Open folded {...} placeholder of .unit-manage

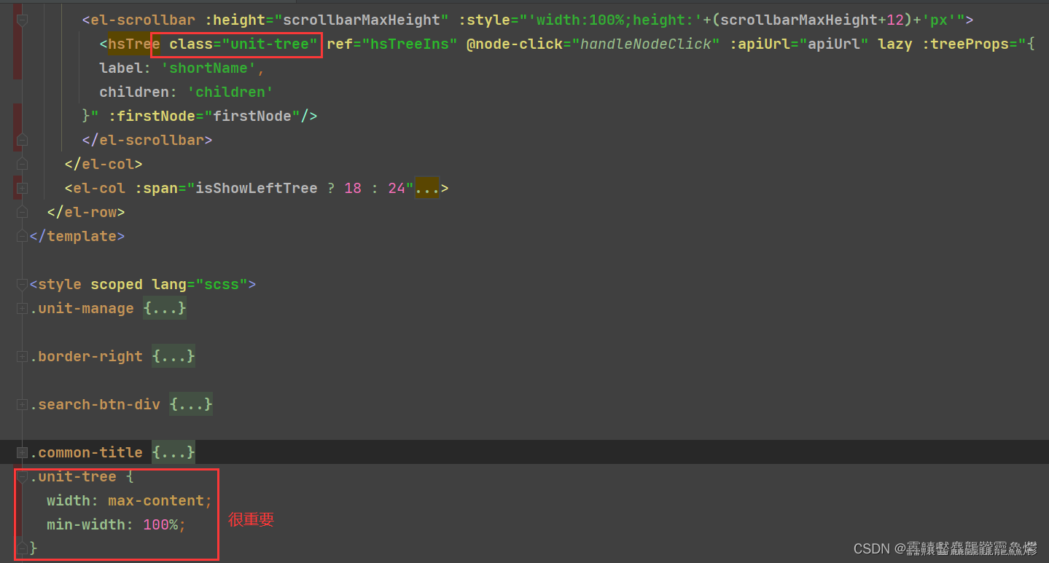[165, 308]
